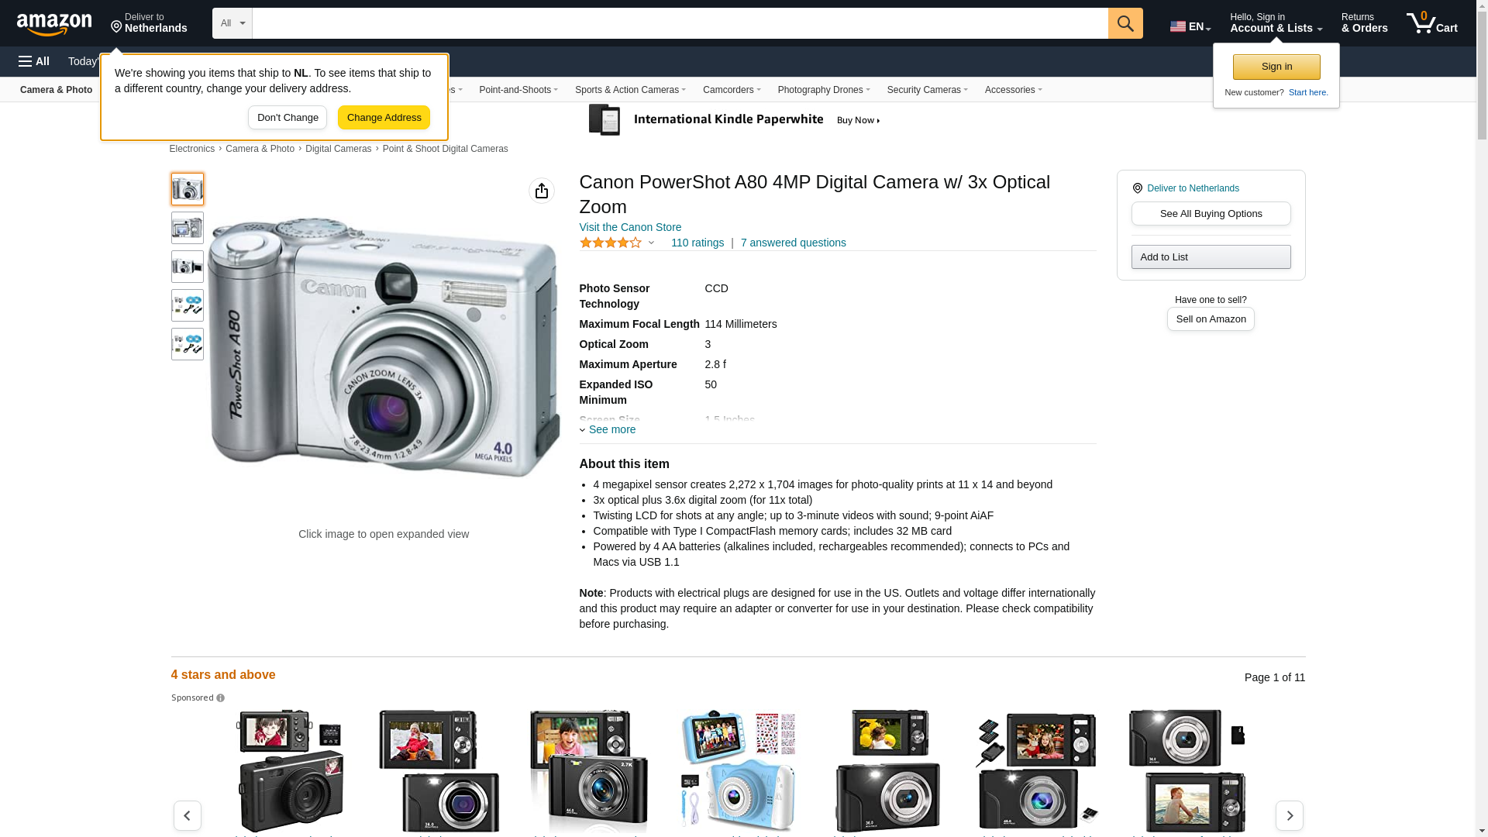Click the Amazon logo
The image size is (1488, 837).
coord(54,24)
